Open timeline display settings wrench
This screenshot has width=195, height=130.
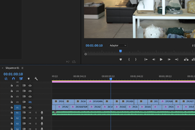(36, 79)
